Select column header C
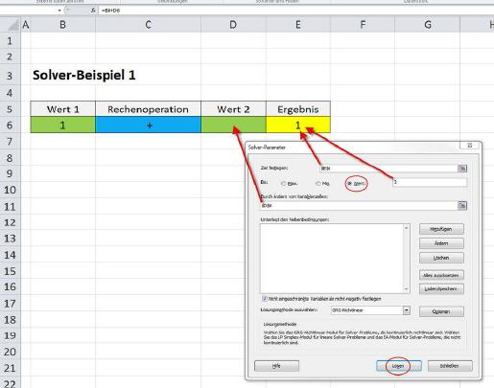Image resolution: width=494 pixels, height=388 pixels. point(148,25)
